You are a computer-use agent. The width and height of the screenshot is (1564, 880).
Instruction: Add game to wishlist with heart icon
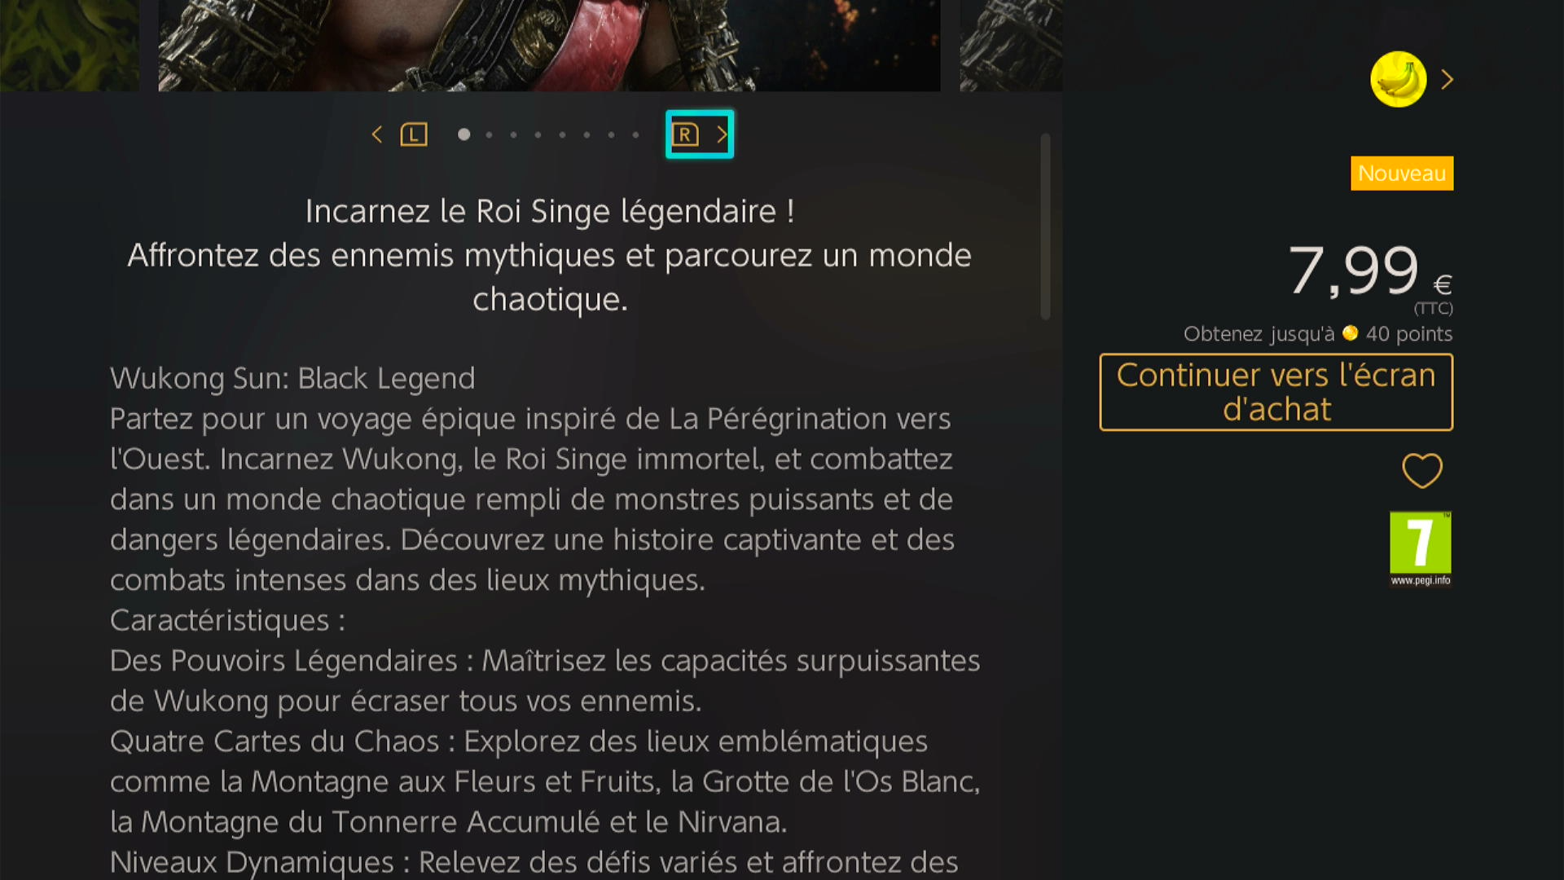(x=1421, y=470)
